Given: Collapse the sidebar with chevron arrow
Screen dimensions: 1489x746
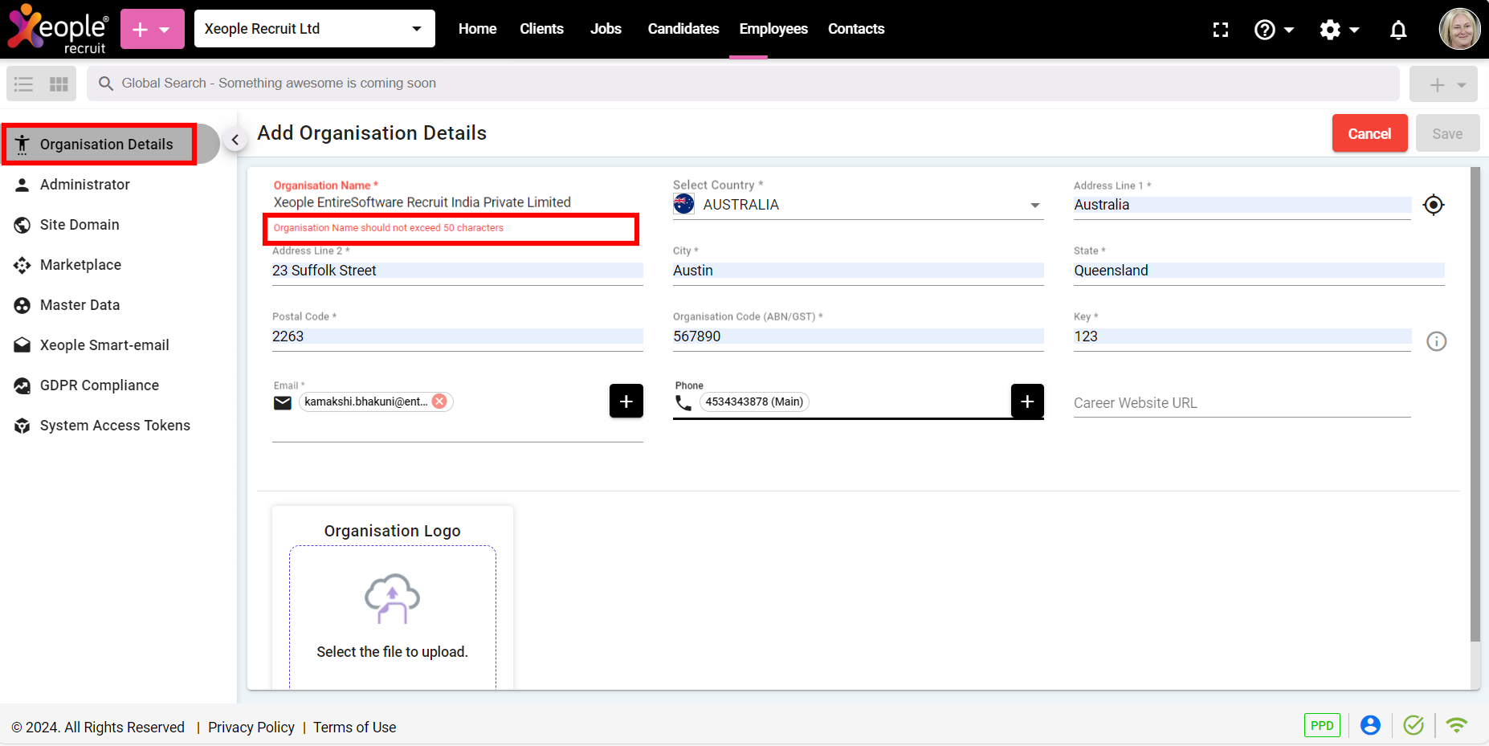Looking at the screenshot, I should coord(235,140).
